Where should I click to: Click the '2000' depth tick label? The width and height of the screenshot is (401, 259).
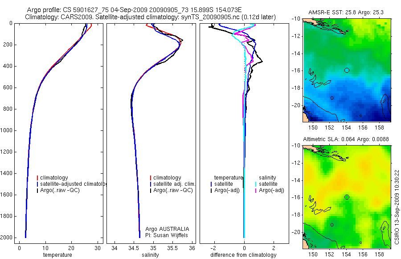coord(7,238)
